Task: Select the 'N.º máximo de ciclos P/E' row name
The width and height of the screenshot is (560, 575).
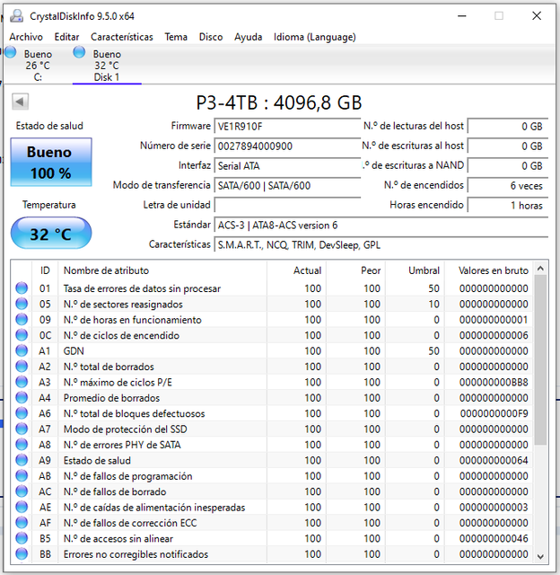Action: (118, 382)
